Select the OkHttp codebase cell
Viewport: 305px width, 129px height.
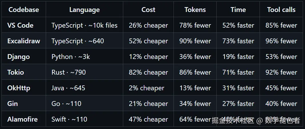[19, 88]
